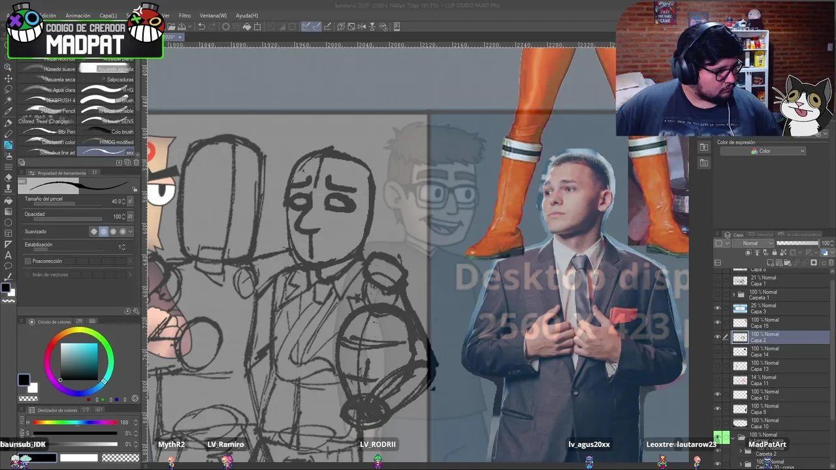Click the color wheel square picker
The image size is (836, 470).
point(79,362)
